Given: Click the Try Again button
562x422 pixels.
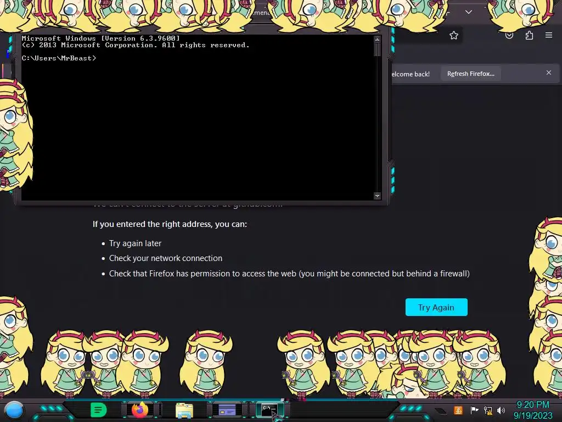Looking at the screenshot, I should 436,307.
